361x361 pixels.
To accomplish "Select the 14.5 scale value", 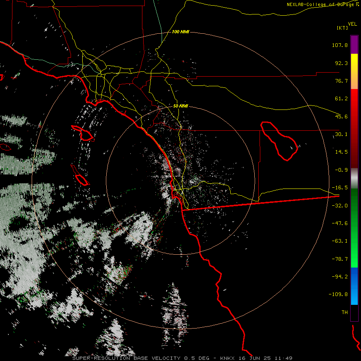I will tap(341, 152).
